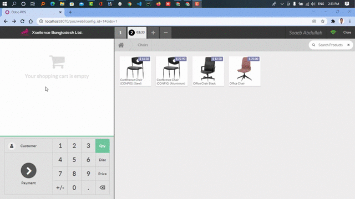Click the ENG language indicator

(321, 4)
